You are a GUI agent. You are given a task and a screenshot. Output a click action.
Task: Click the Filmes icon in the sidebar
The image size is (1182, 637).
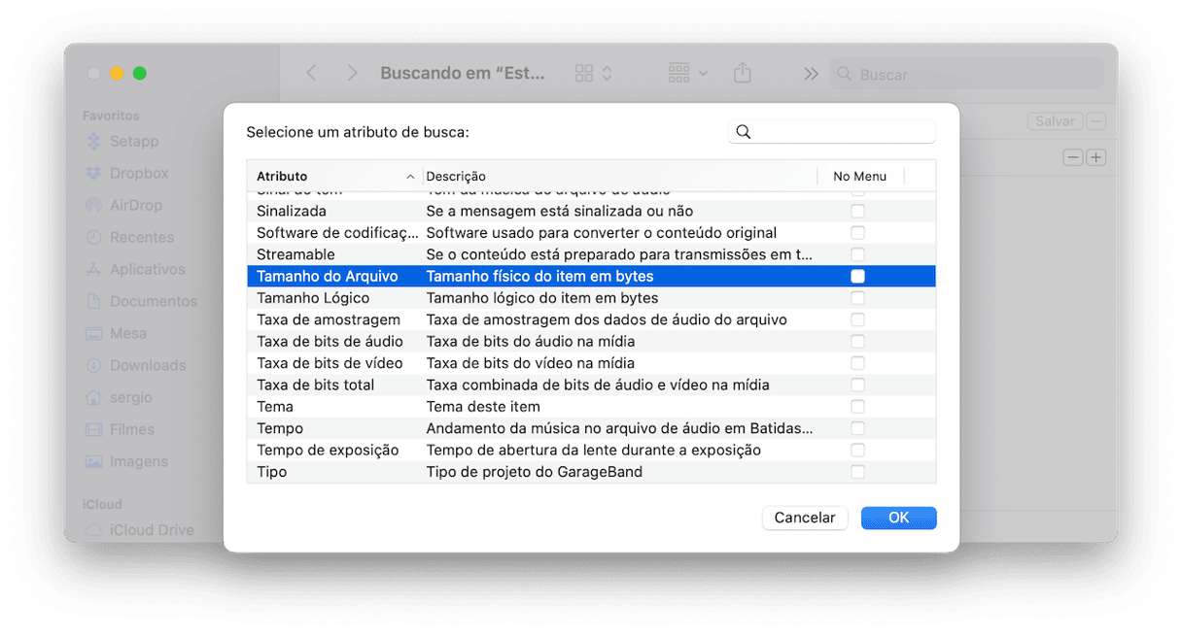(x=93, y=430)
